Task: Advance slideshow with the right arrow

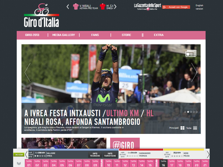Action: pyautogui.click(x=194, y=72)
